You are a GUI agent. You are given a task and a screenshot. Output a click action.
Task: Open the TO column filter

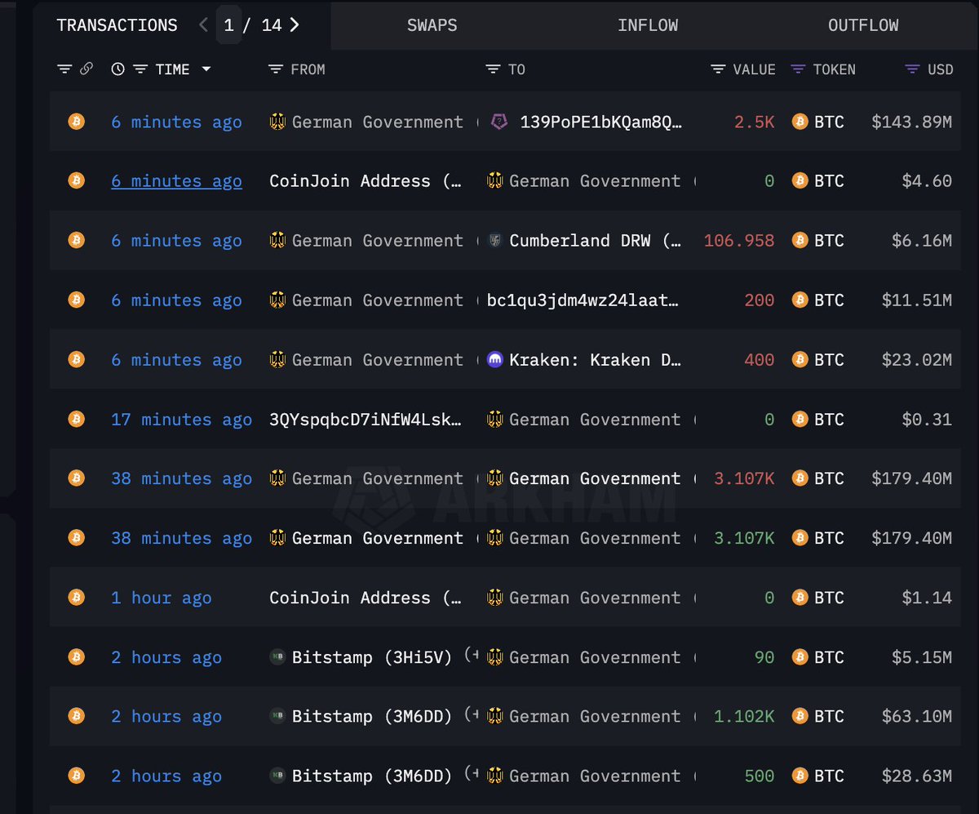pos(493,69)
